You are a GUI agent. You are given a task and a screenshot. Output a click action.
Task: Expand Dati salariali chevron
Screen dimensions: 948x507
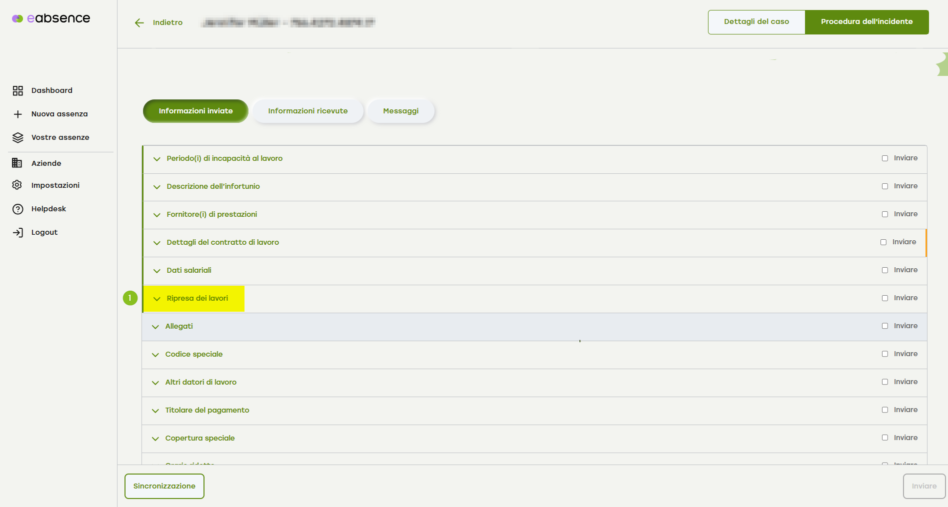coord(157,271)
